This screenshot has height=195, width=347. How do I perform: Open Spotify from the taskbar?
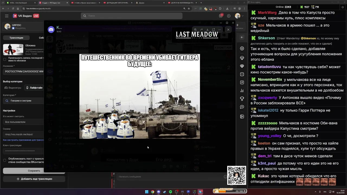(x=171, y=192)
